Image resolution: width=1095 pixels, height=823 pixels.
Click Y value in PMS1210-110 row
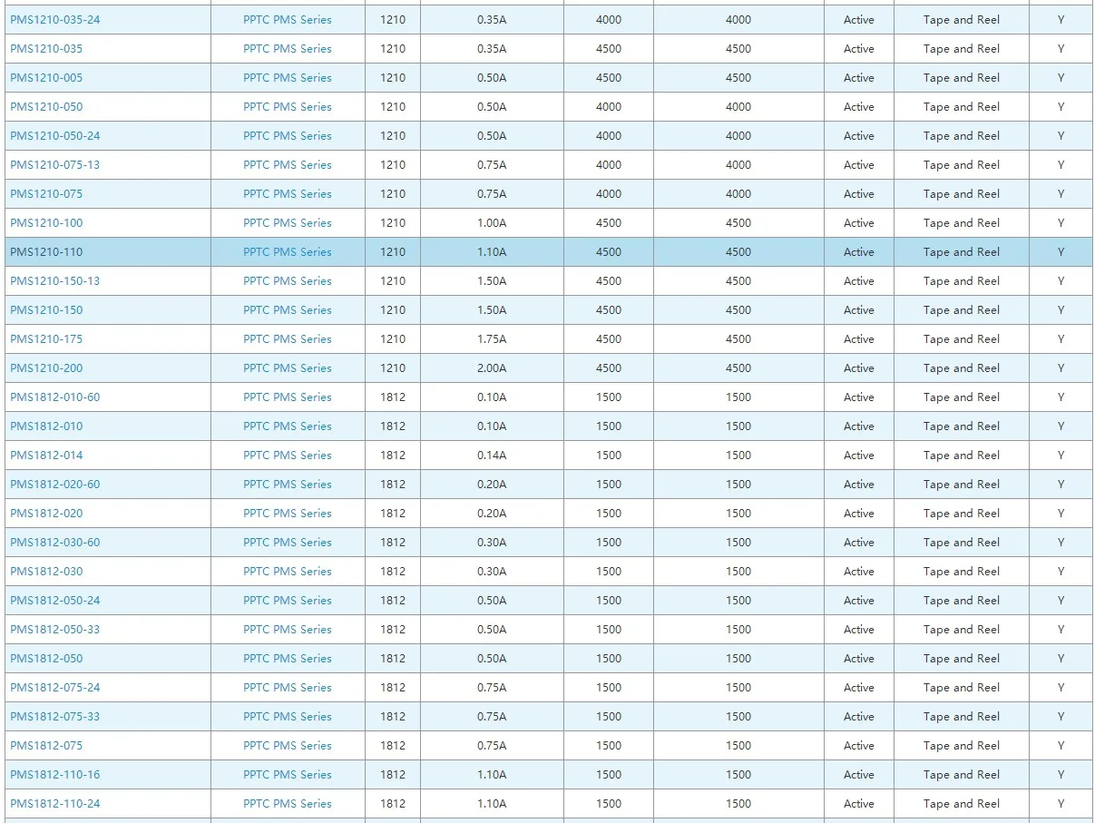click(x=1061, y=252)
